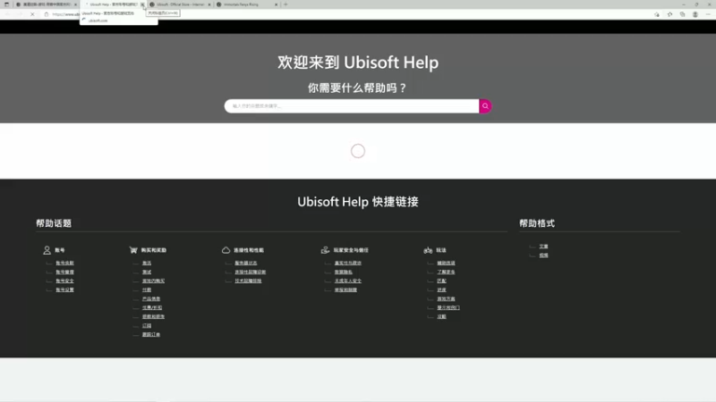Open the 测试 link under 购买和奖励
The image size is (716, 402).
(x=147, y=272)
